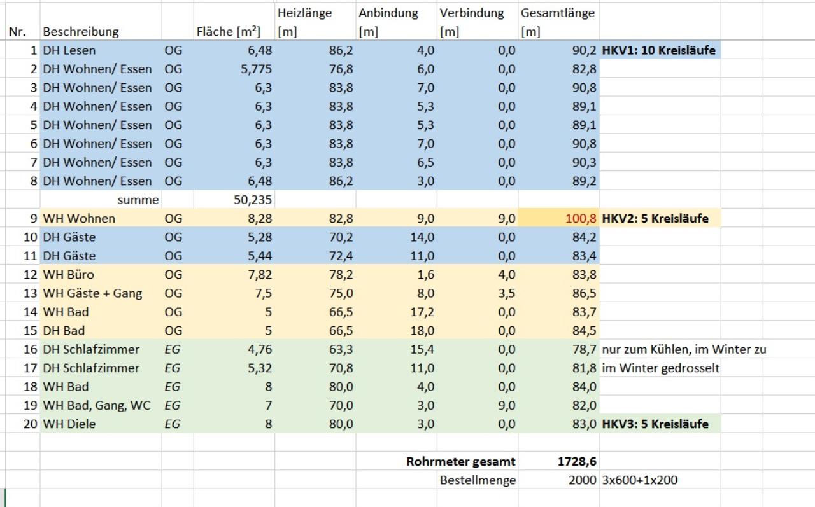Select the Heizlänge value 76,8
The height and width of the screenshot is (507, 815).
point(315,69)
